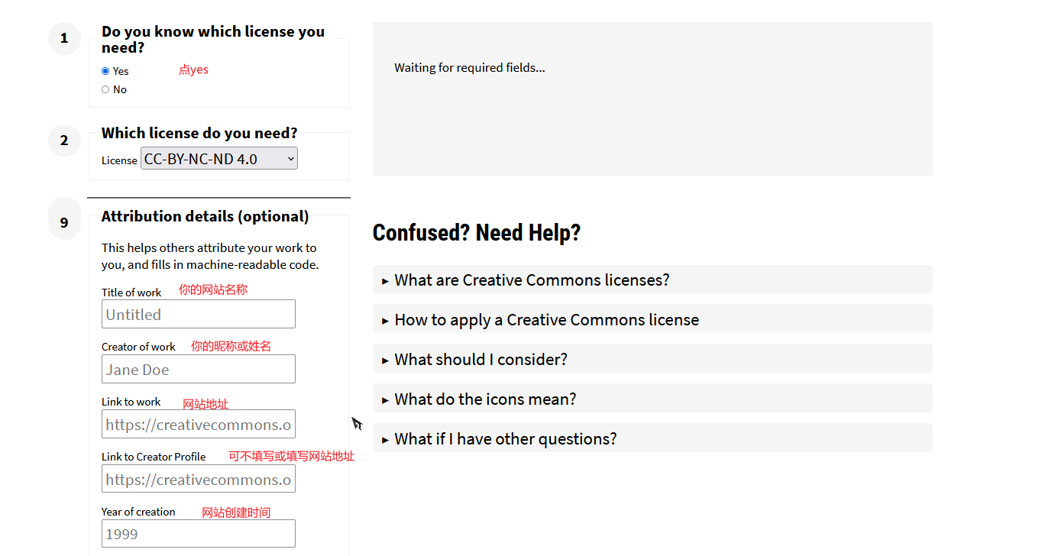Expand "What do the icons mean?"
This screenshot has height=556, width=1042.
click(485, 399)
